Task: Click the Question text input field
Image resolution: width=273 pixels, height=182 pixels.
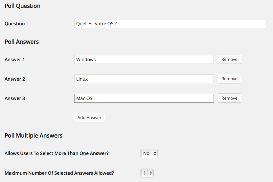Action: tap(170, 24)
